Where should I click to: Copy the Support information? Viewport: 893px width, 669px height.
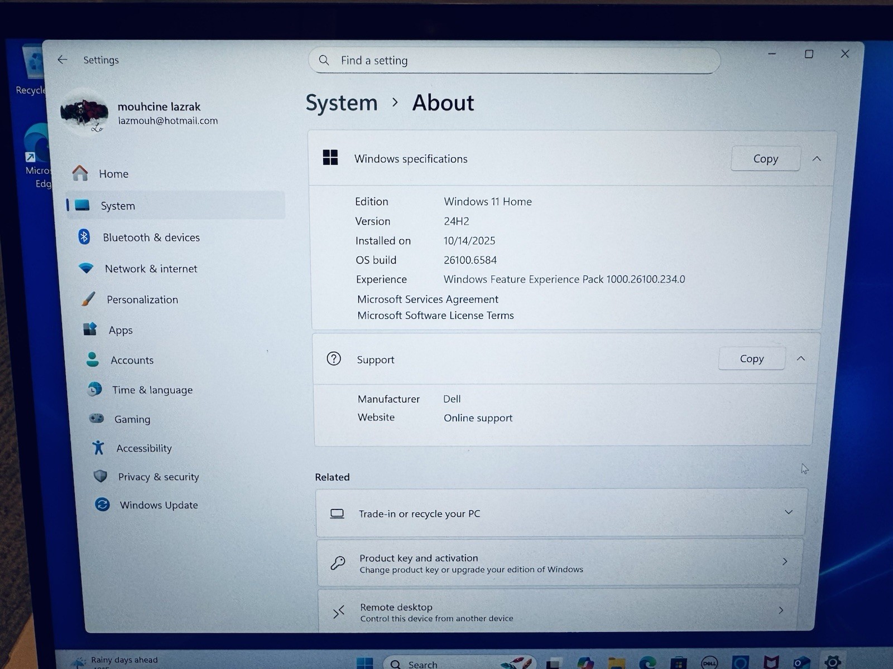tap(751, 358)
